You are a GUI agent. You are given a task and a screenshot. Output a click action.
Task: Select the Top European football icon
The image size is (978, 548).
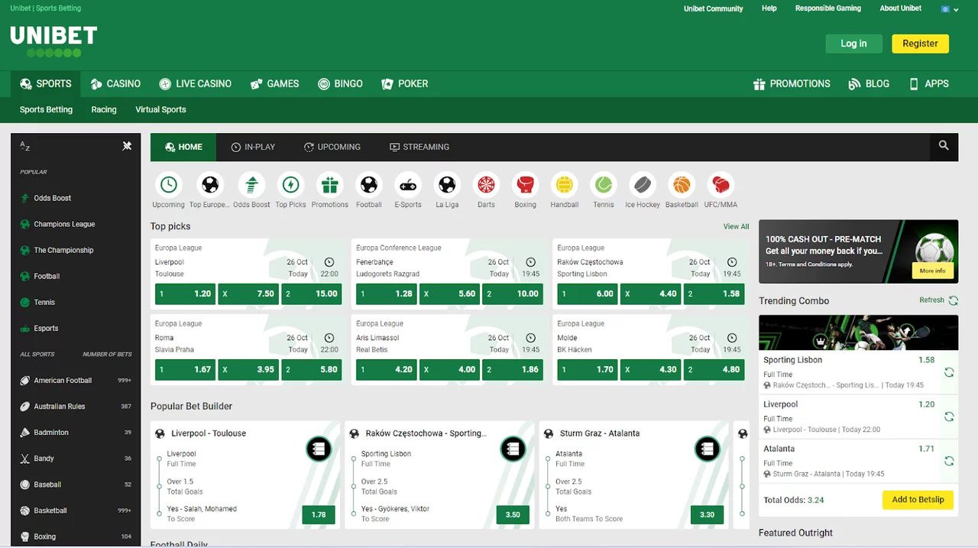(209, 184)
